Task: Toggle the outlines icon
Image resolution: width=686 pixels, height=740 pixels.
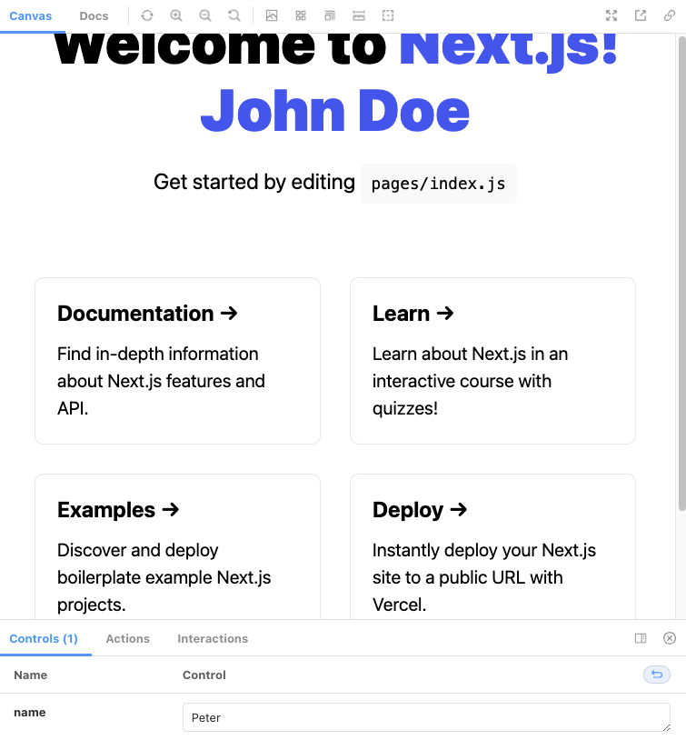Action: pyautogui.click(x=388, y=15)
